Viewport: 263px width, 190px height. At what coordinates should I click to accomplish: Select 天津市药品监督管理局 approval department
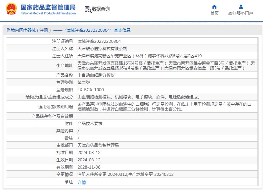pyautogui.click(x=98, y=145)
